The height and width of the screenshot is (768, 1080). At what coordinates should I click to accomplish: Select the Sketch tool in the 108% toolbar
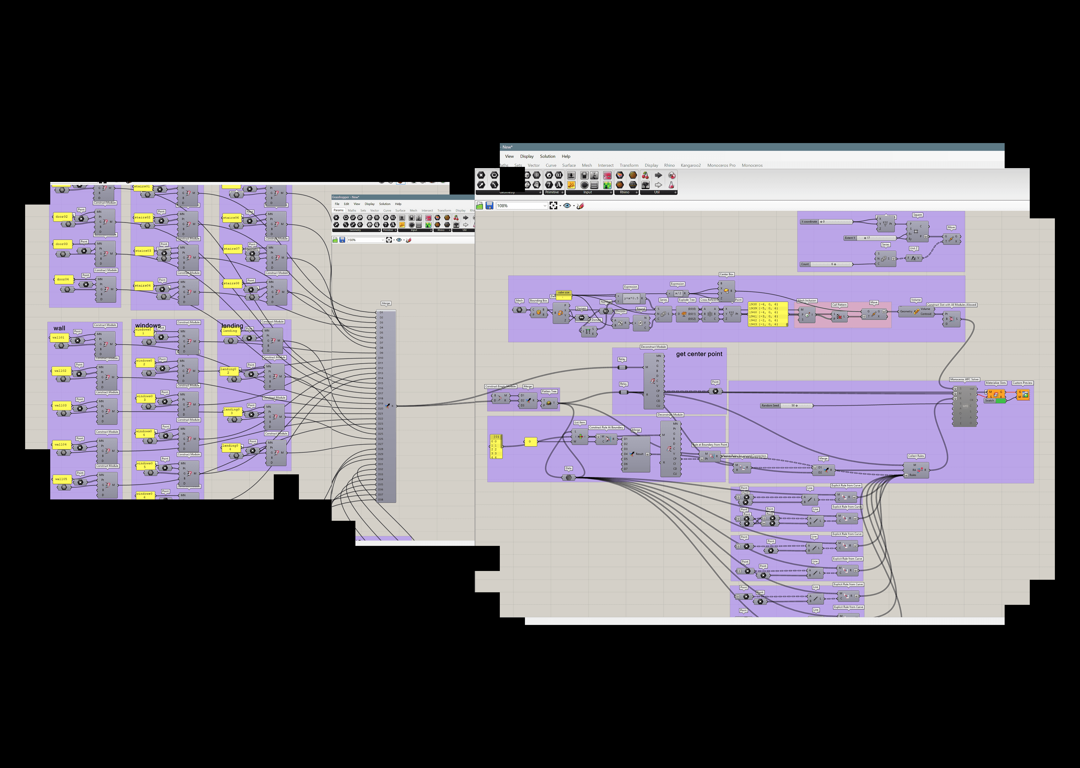coord(580,206)
